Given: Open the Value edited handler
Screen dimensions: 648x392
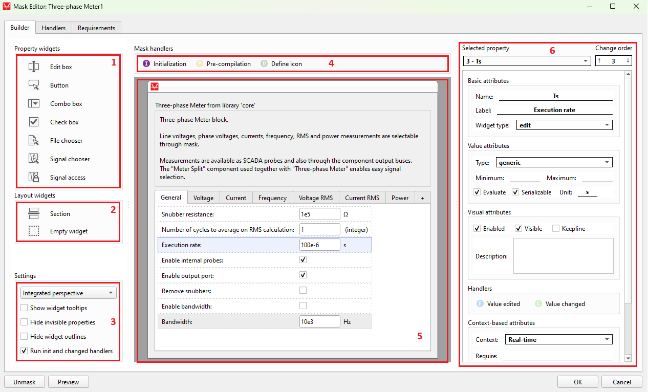Looking at the screenshot, I should [x=480, y=304].
